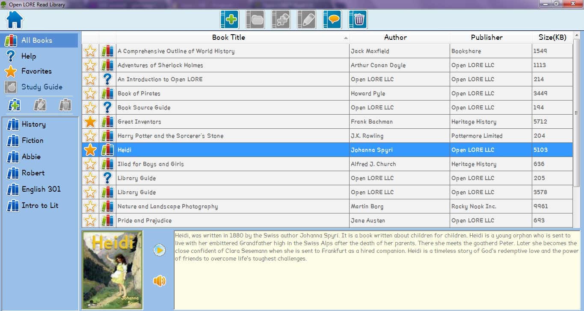Click the book icon for A Comprehensive Outline of World History
584x311 pixels.
coord(107,51)
